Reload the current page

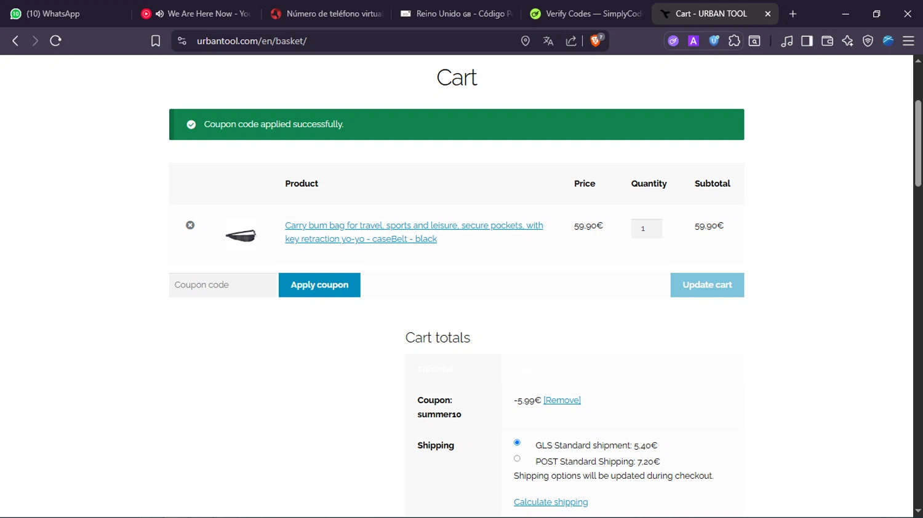pos(56,41)
